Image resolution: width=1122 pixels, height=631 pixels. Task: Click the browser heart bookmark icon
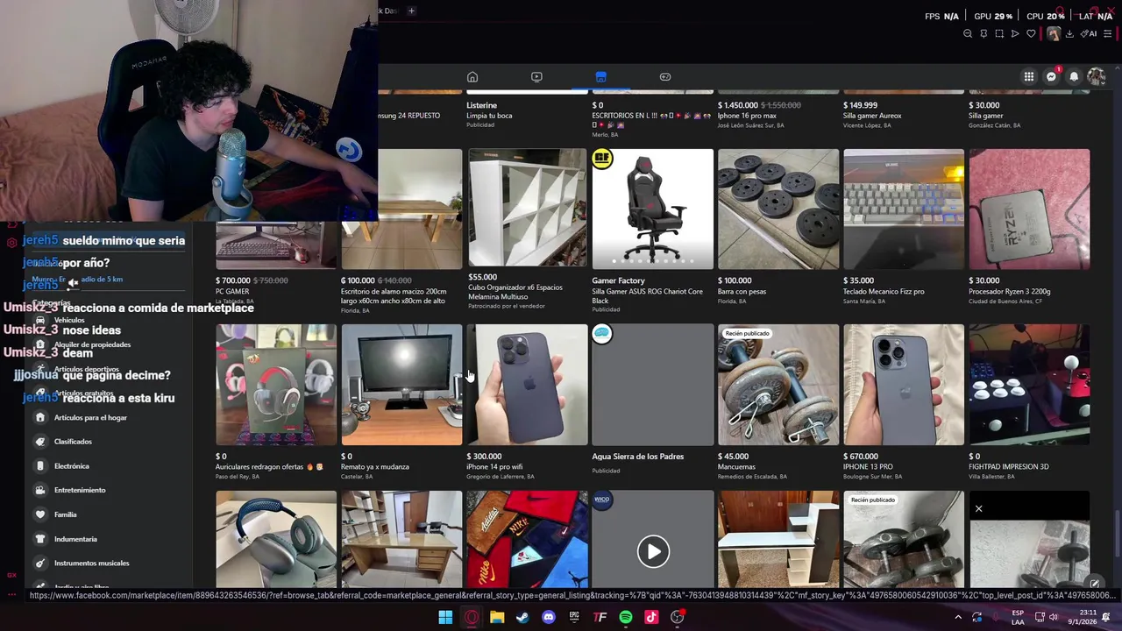(1031, 34)
